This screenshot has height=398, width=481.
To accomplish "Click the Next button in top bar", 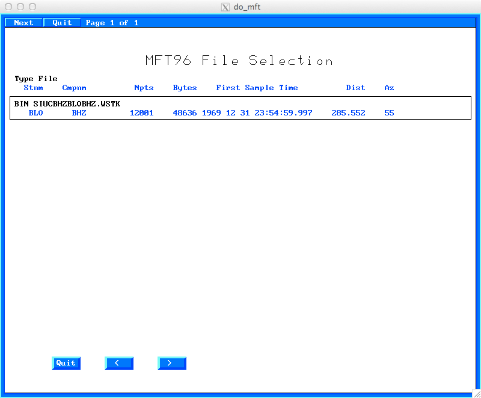I will [23, 23].
